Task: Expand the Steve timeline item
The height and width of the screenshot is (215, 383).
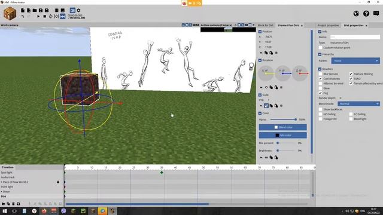Action: click(1, 192)
